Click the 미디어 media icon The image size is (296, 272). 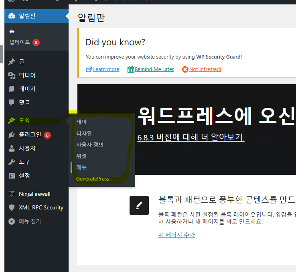pyautogui.click(x=12, y=75)
